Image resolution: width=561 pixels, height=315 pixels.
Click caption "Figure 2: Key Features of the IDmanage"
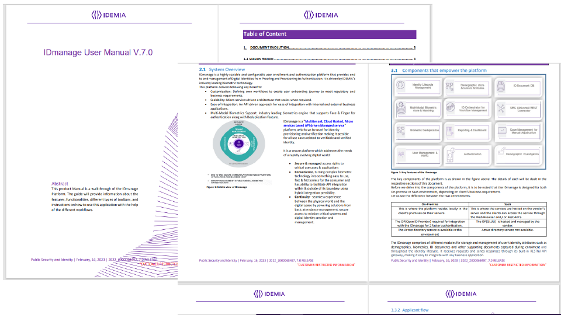point(414,172)
